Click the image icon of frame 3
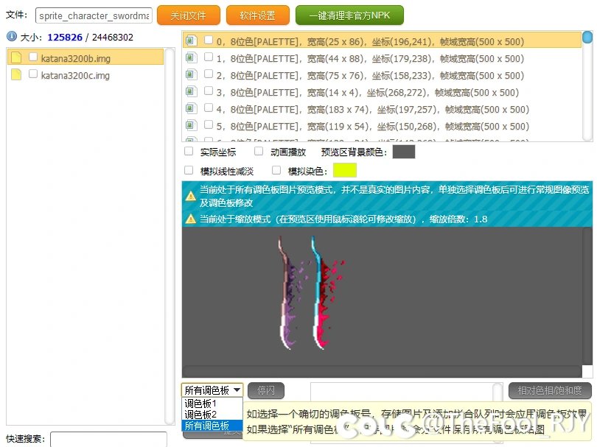This screenshot has width=597, height=447. (191, 91)
